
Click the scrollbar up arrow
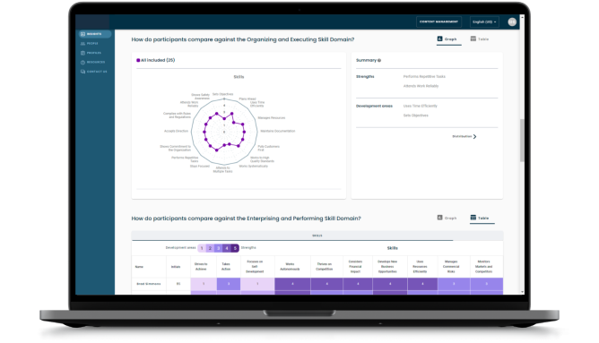click(522, 17)
